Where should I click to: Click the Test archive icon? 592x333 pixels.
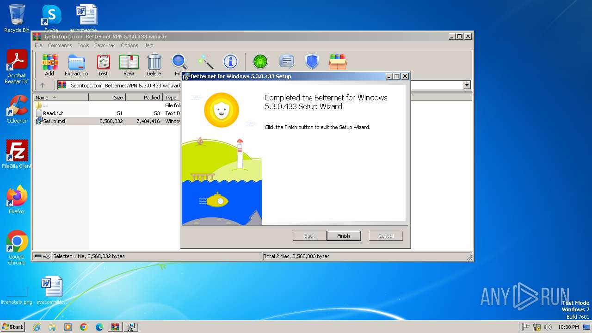tap(103, 65)
